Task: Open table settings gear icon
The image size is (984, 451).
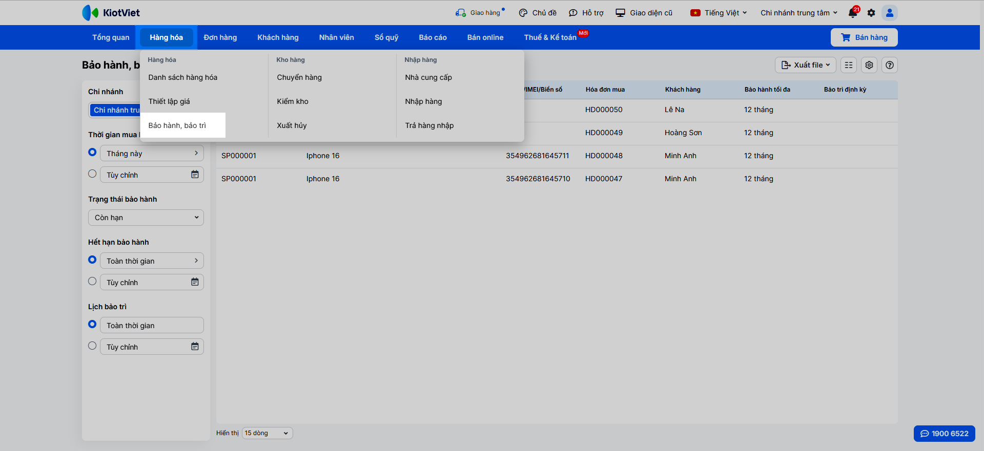Action: pos(869,65)
